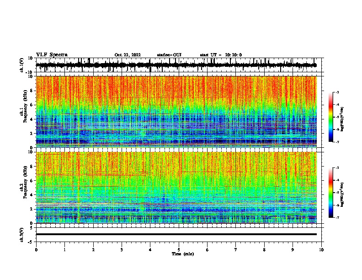Click time axis tick label "9"

(293, 250)
